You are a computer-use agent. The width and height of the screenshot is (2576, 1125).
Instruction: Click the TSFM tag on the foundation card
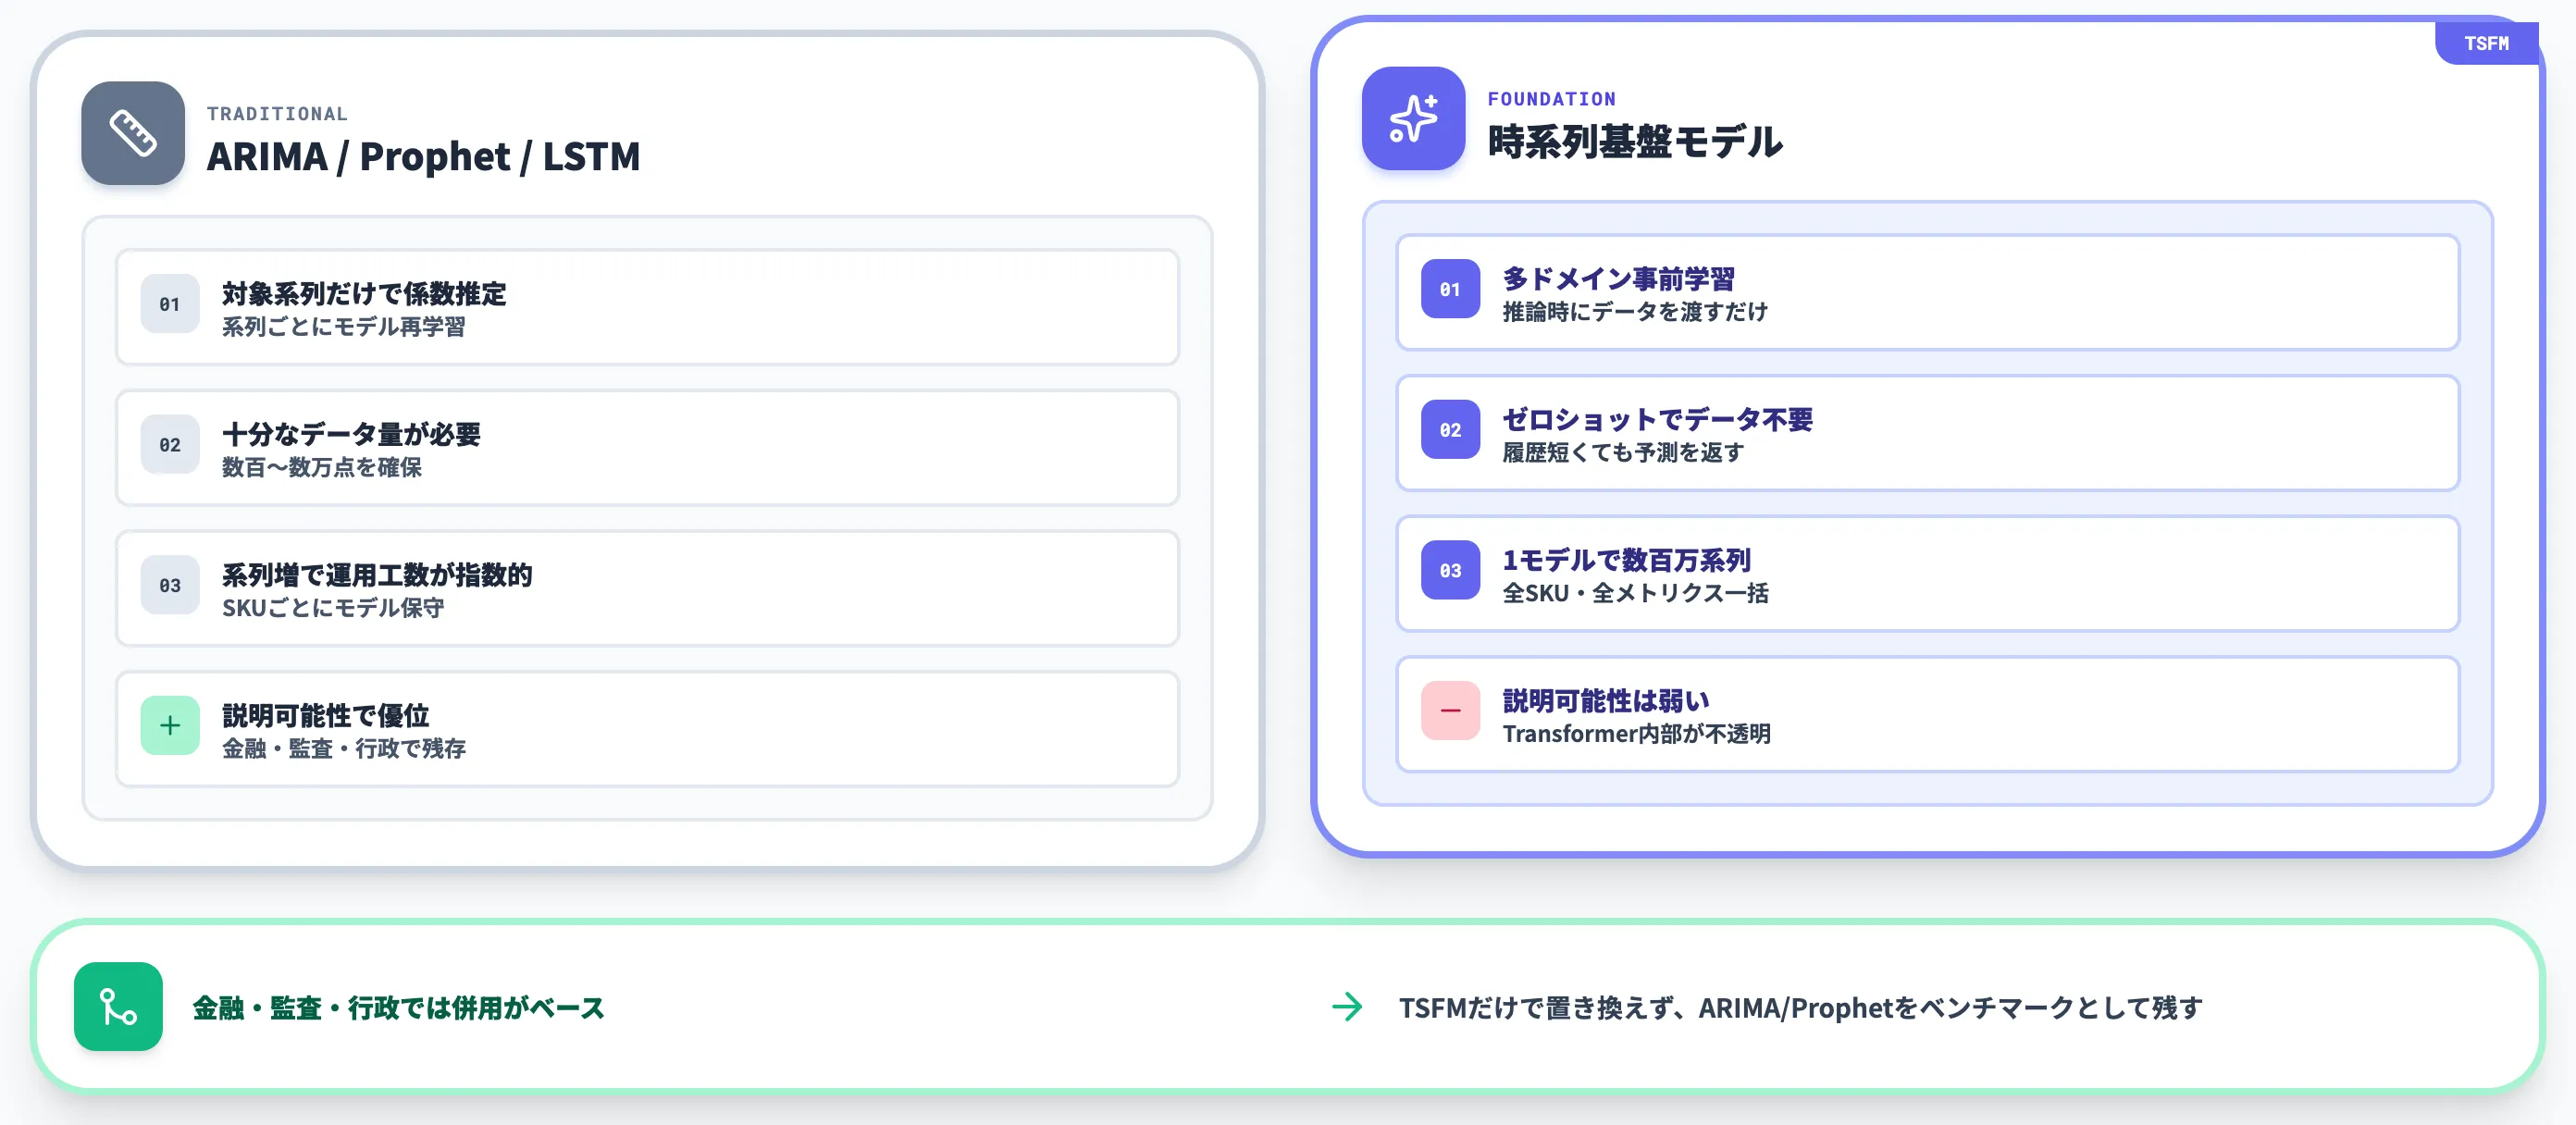[2486, 43]
